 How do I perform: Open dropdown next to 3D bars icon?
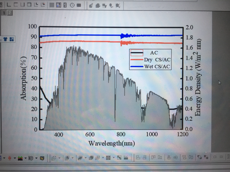[72, 158]
